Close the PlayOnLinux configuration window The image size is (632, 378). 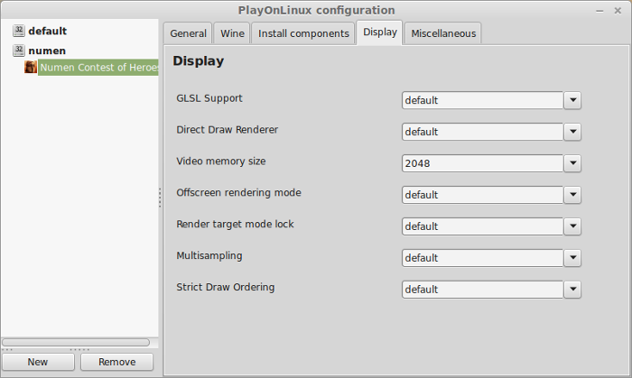pos(618,11)
